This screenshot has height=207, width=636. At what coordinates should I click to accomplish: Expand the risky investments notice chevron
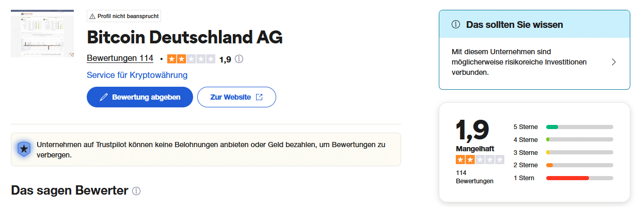613,62
